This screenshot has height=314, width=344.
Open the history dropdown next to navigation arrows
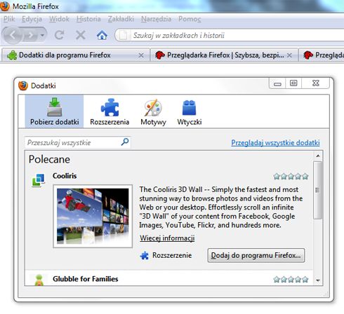42,36
